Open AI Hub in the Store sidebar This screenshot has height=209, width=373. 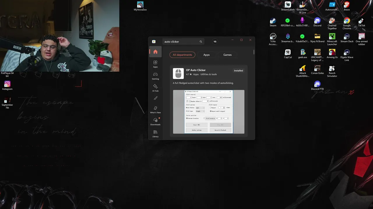(x=155, y=88)
